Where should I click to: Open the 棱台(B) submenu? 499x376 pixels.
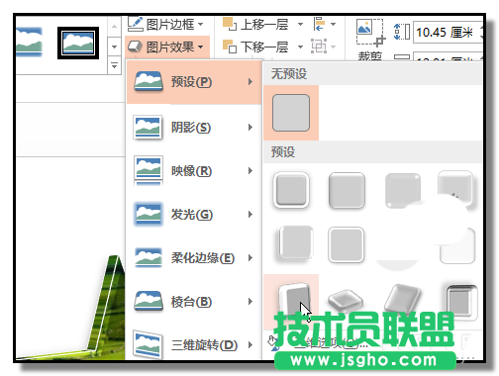194,302
